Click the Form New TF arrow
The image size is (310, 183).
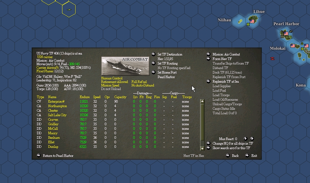point(208,59)
